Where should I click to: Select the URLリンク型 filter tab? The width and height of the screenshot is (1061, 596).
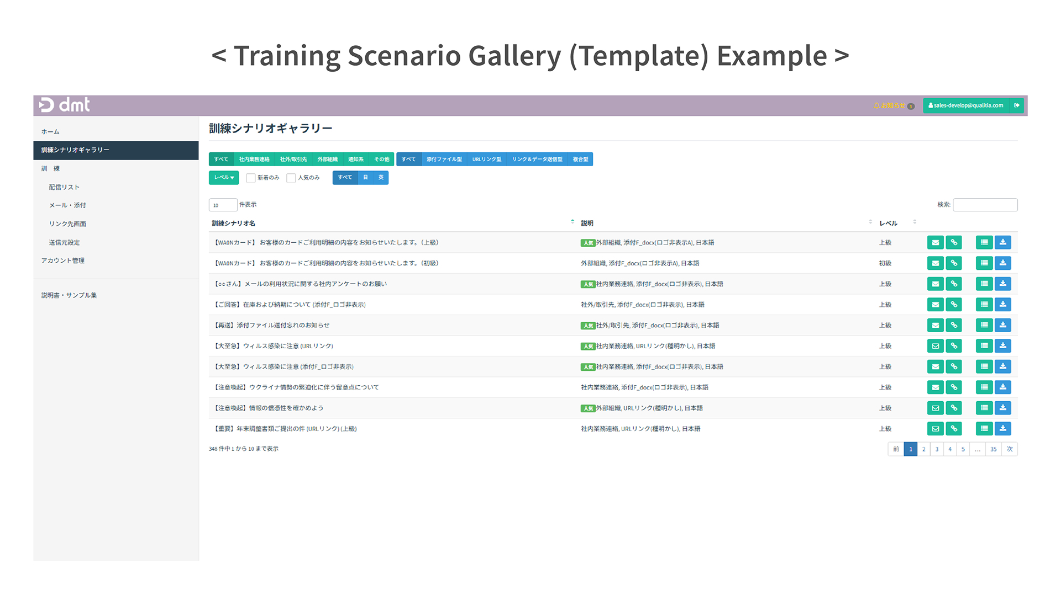pyautogui.click(x=486, y=159)
